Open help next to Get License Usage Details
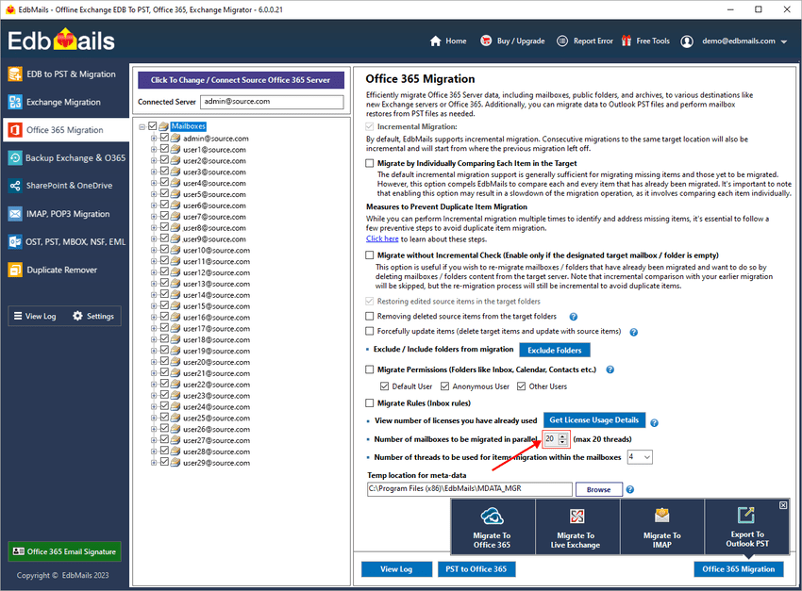Image resolution: width=802 pixels, height=591 pixels. point(654,423)
